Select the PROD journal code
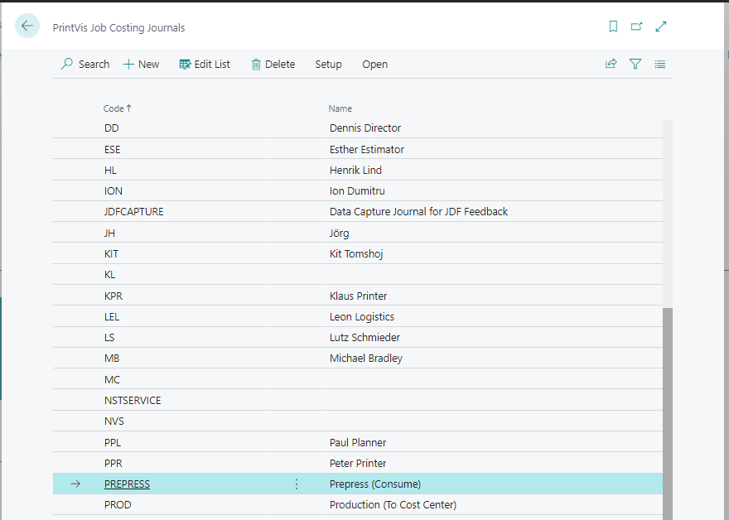This screenshot has width=729, height=520. (x=118, y=505)
